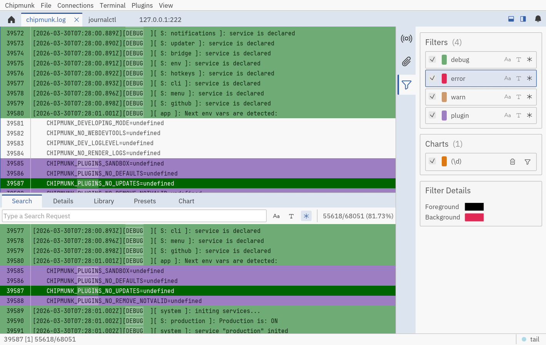Toggle whole word match for warn filter
The image size is (546, 345).
[519, 97]
